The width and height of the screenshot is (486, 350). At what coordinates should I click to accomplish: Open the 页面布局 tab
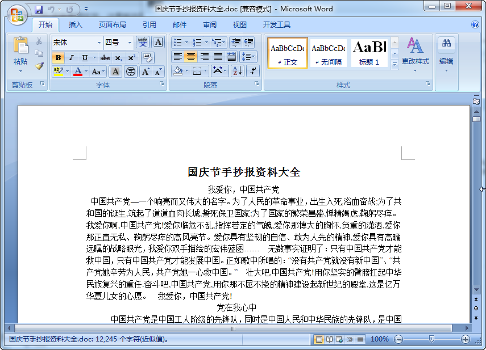point(112,25)
